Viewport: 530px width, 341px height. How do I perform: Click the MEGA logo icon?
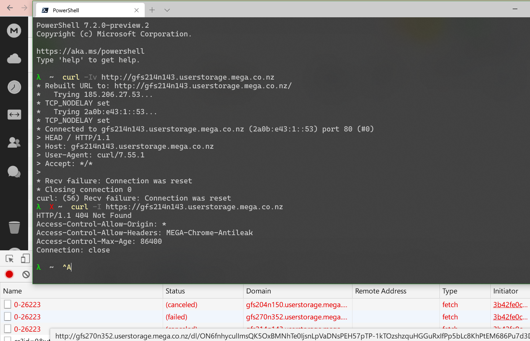pyautogui.click(x=14, y=30)
